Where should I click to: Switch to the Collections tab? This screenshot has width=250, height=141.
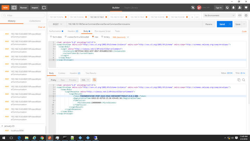[x=35, y=21]
